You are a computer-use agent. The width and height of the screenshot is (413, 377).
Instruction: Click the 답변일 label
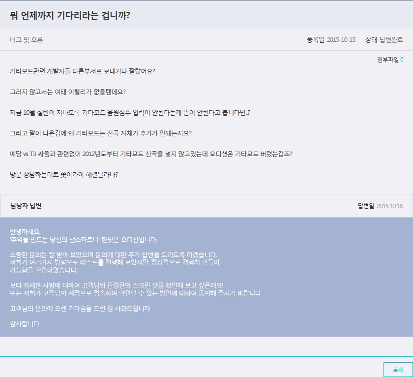(x=366, y=206)
